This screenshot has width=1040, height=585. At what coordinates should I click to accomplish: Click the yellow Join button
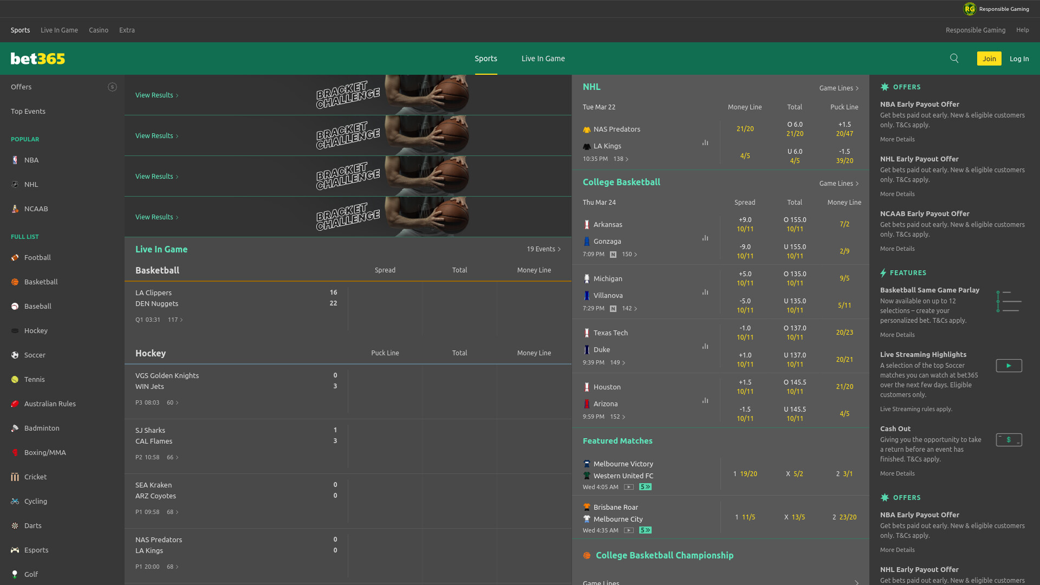coord(989,58)
